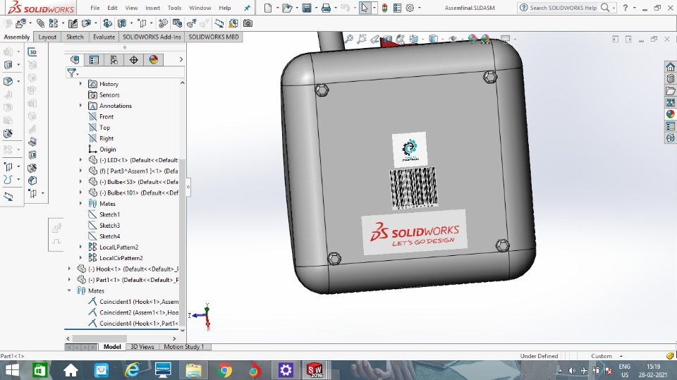This screenshot has width=677, height=380.
Task: Open the FeatureManager design tree tab
Action: click(x=75, y=60)
